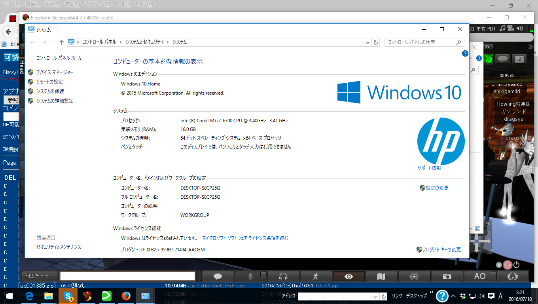
Task: Open Skype from the taskbar
Action: (x=68, y=296)
